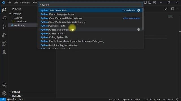This screenshot has width=181, height=101.
Task: Open the Testing flask icon
Action: point(4,52)
